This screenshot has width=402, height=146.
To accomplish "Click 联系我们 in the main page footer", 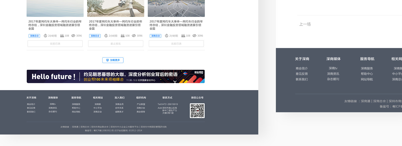I will (x=31, y=112).
